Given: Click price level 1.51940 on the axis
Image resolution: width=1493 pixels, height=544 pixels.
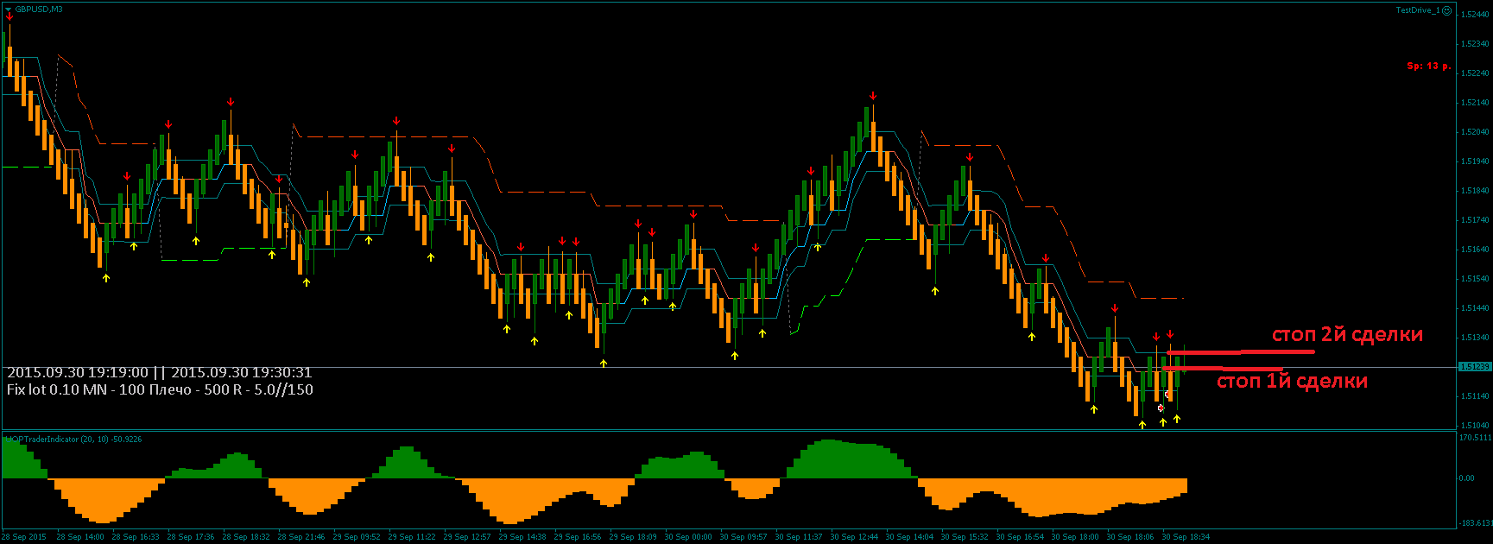Looking at the screenshot, I should (x=1473, y=161).
